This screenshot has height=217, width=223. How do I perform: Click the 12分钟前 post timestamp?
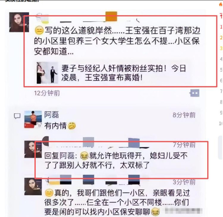tap(47, 93)
